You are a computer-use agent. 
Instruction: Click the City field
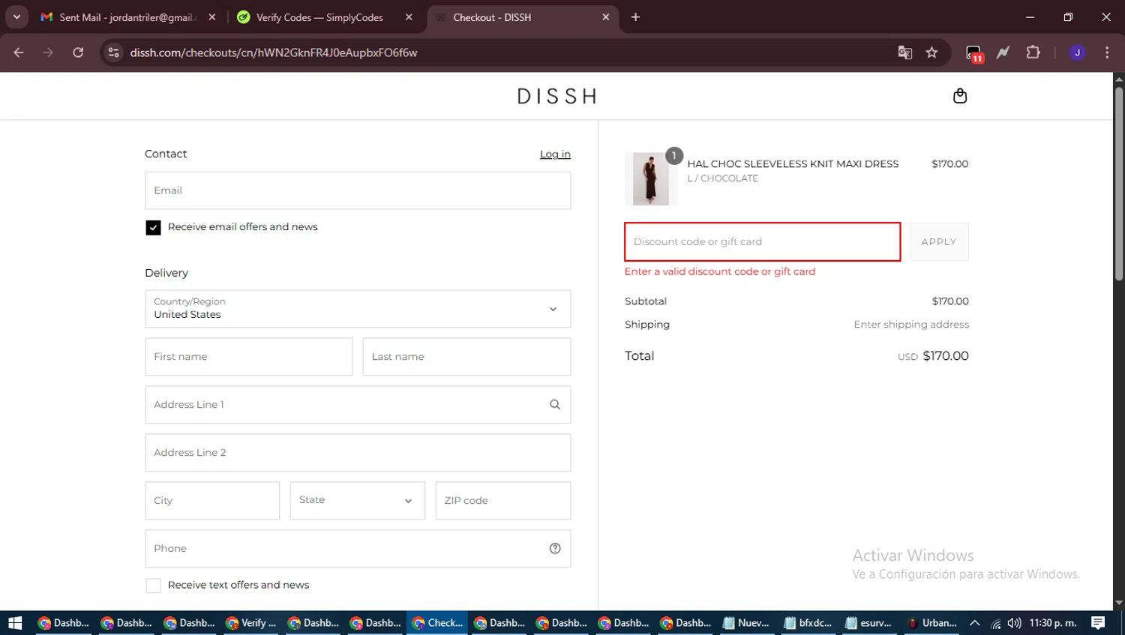[212, 501]
